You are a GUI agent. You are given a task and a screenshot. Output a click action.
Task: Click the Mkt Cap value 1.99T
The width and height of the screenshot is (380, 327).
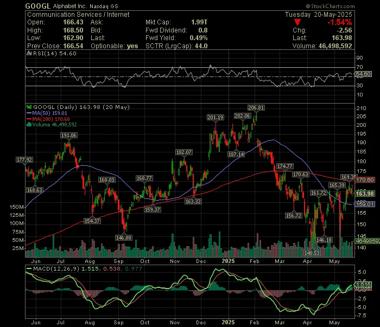(x=199, y=22)
